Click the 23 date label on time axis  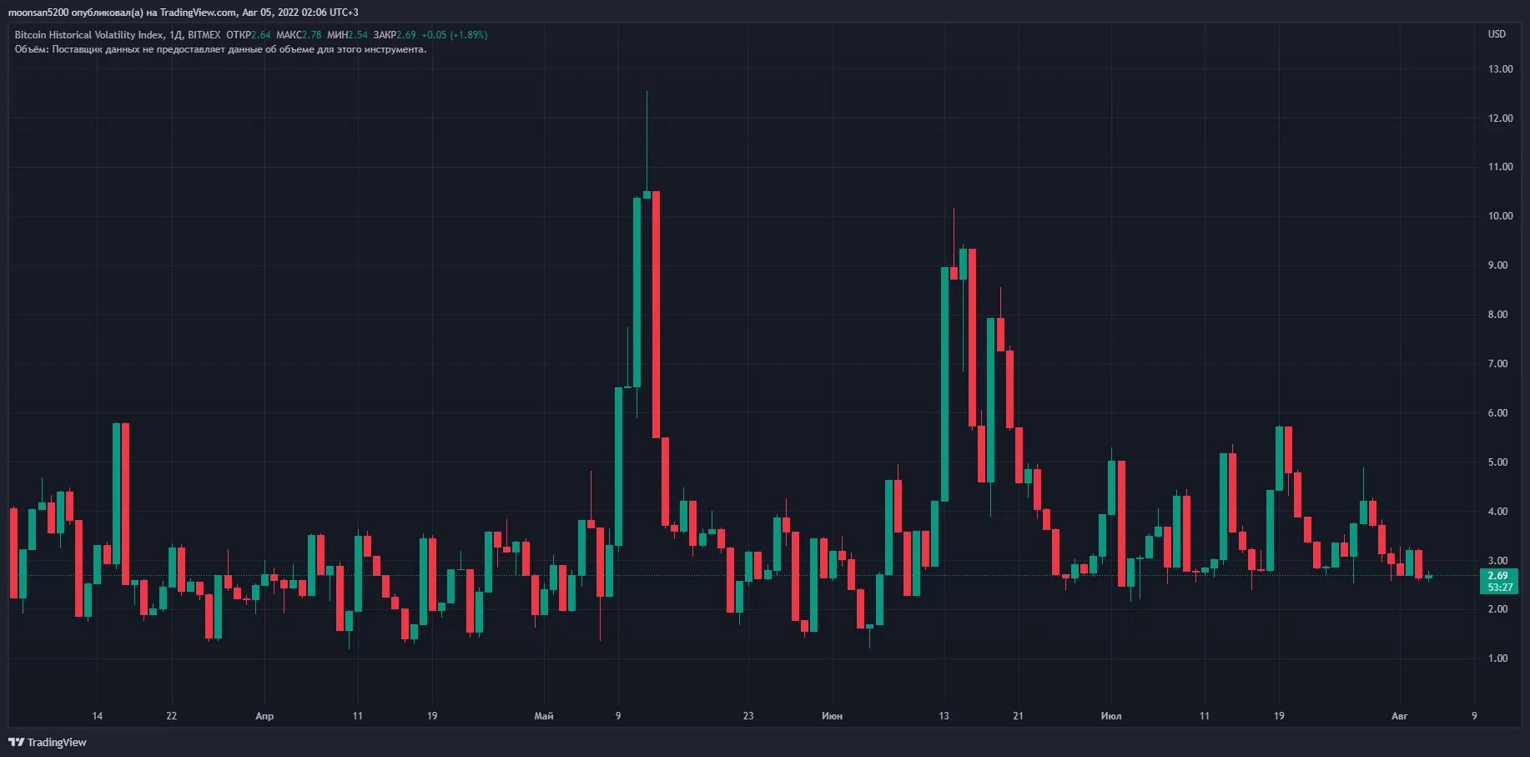click(748, 716)
